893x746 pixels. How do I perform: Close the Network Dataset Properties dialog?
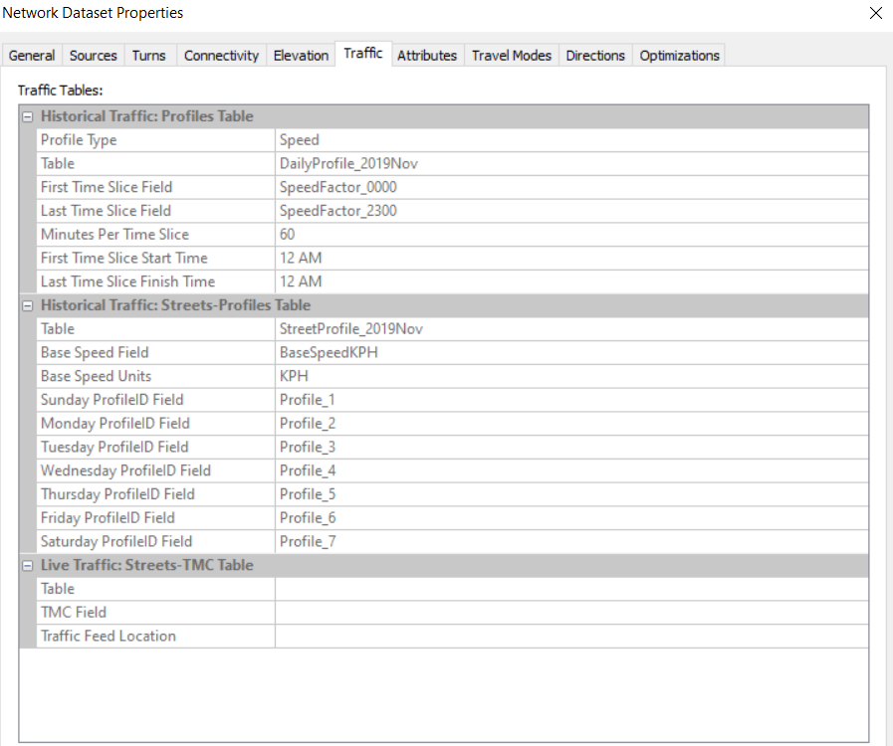click(x=876, y=13)
